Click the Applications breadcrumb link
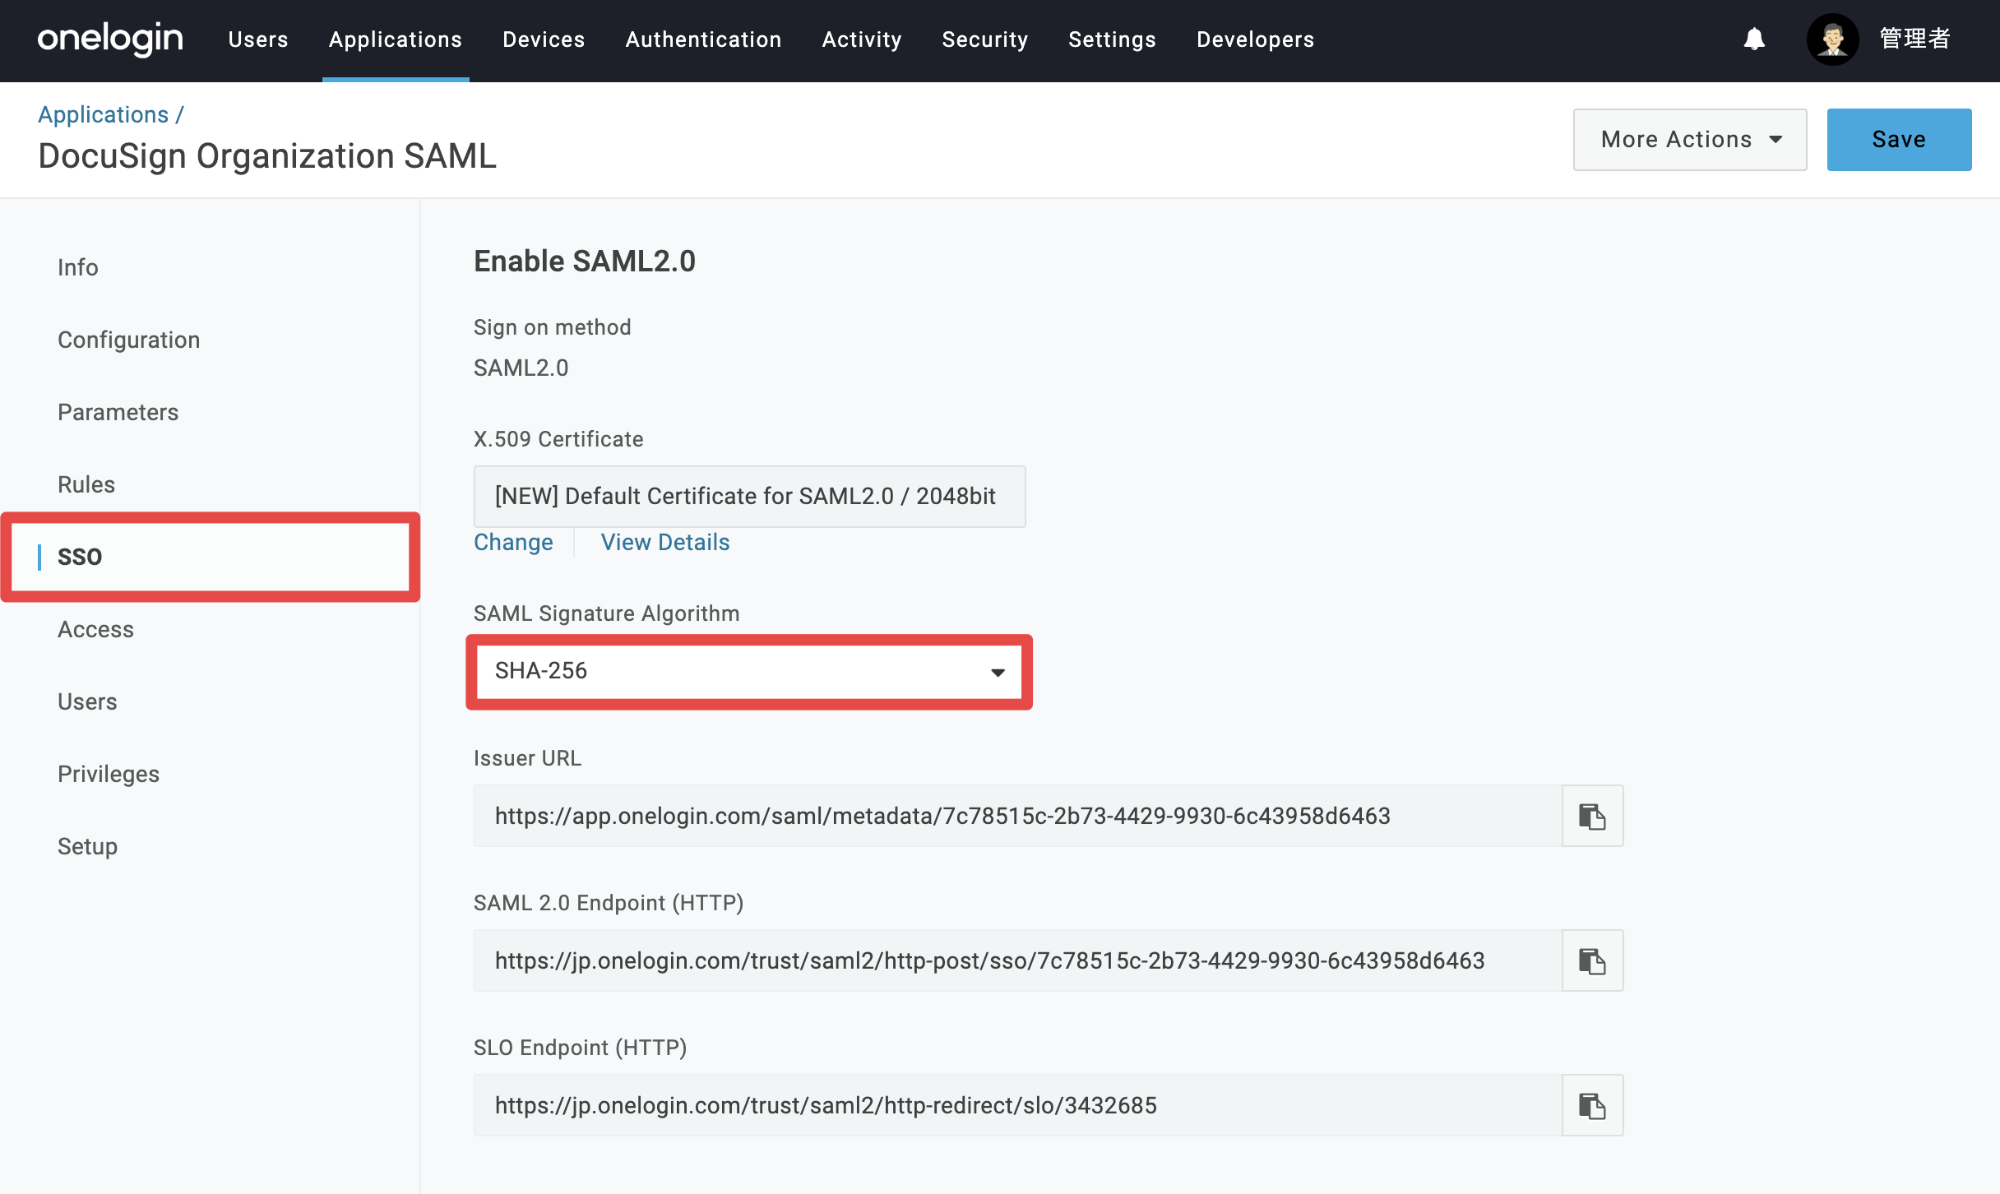The height and width of the screenshot is (1194, 2000). [103, 114]
